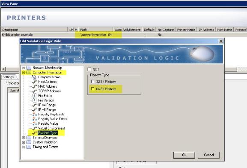The width and height of the screenshot is (247, 168).
Task: Expand the Custom Validation tree node
Action: (24, 142)
